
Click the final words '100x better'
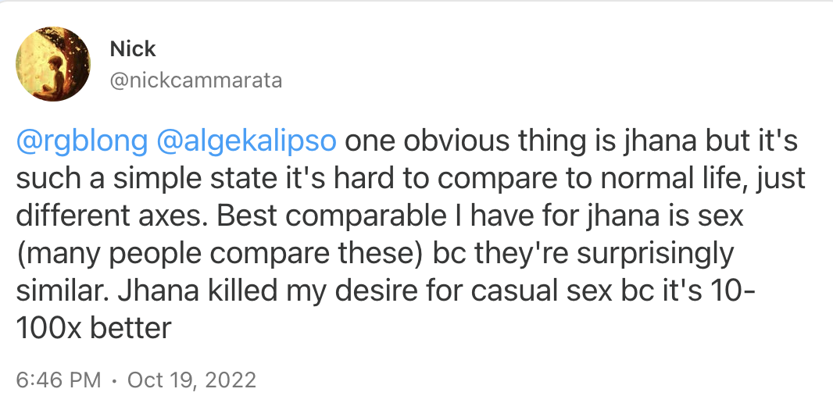[x=94, y=328]
